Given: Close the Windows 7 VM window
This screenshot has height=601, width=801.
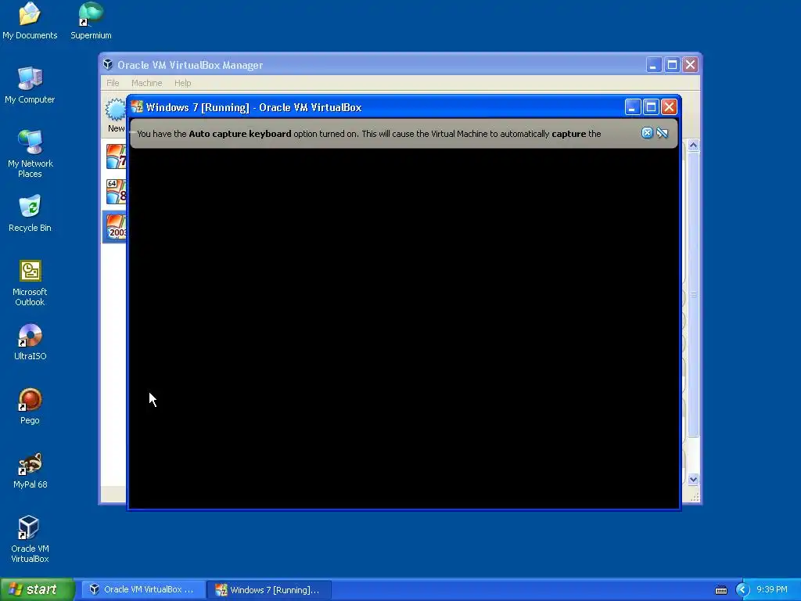Looking at the screenshot, I should 670,106.
